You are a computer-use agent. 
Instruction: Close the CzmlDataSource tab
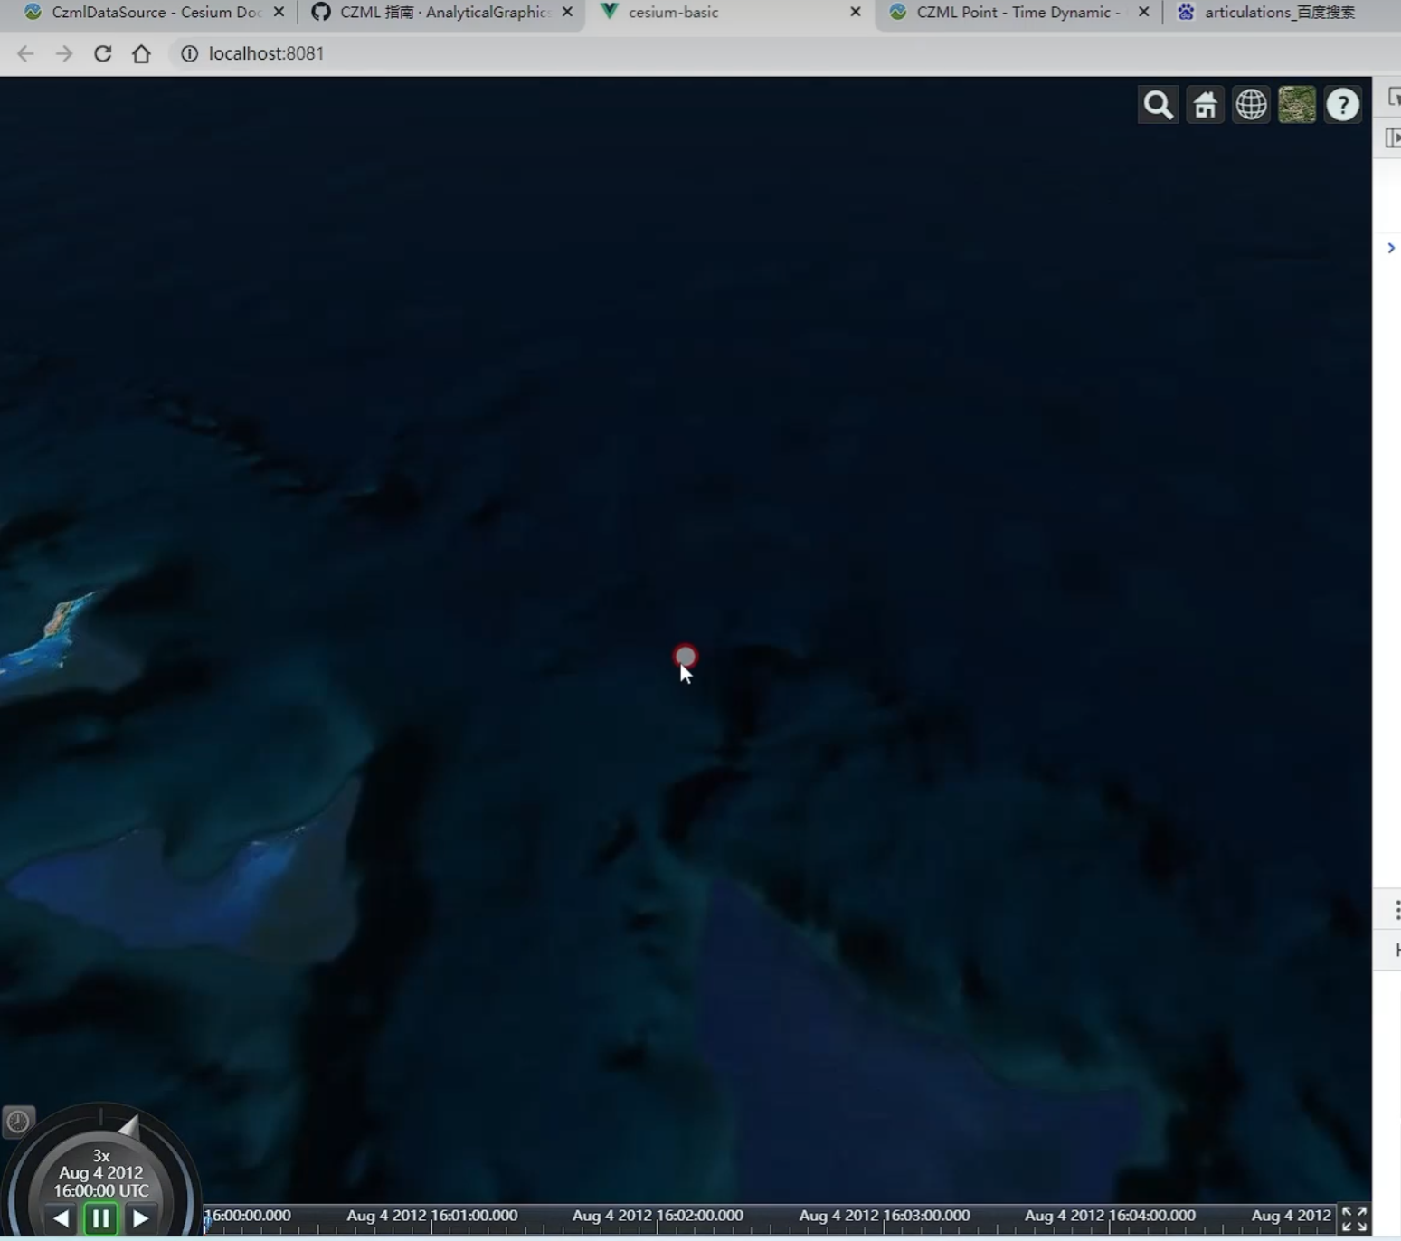coord(279,12)
